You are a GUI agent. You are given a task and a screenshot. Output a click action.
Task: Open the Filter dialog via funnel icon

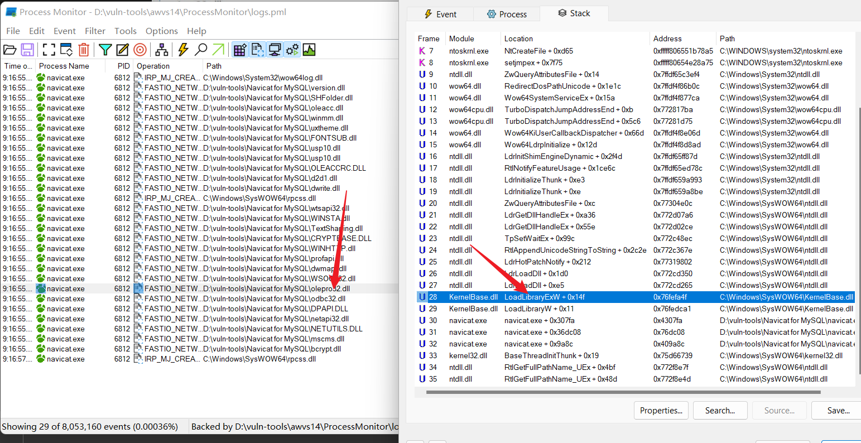click(x=104, y=50)
